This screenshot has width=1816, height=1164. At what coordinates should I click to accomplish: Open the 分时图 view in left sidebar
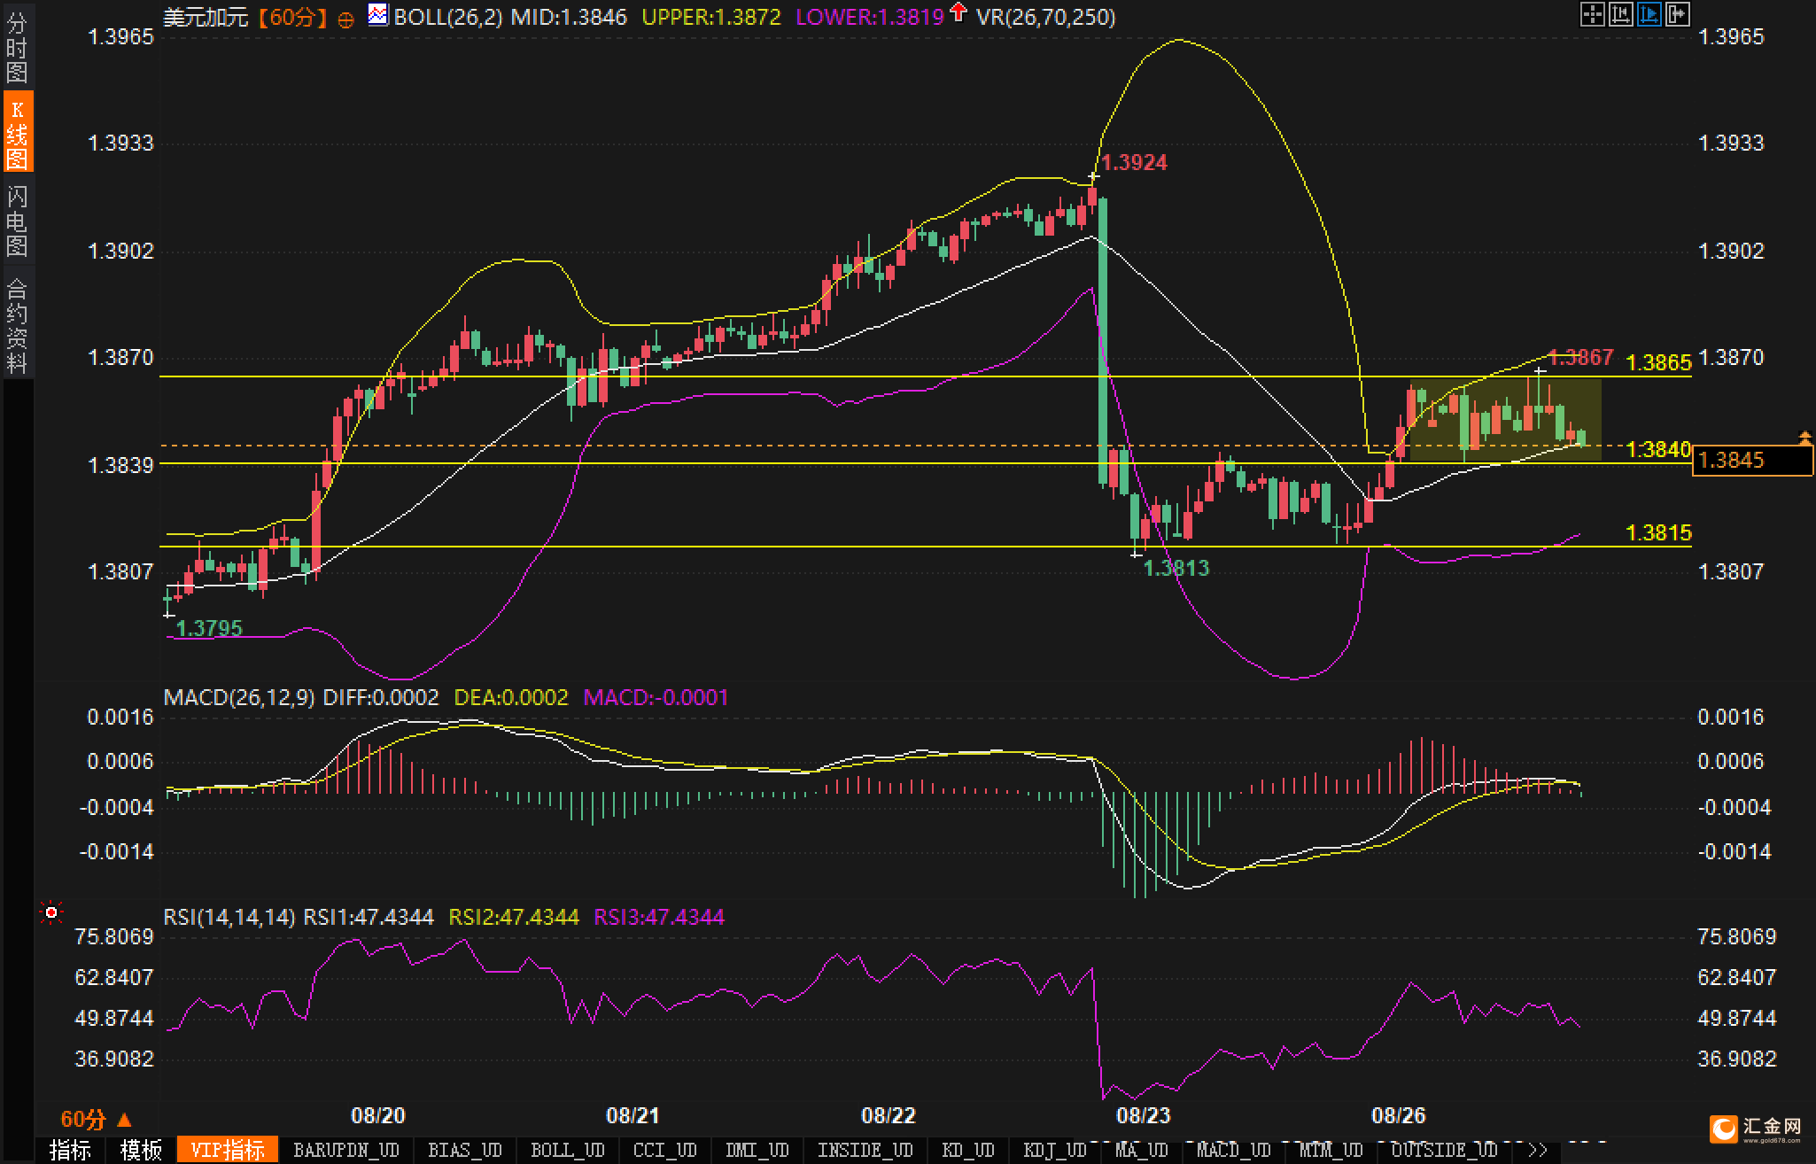point(17,48)
